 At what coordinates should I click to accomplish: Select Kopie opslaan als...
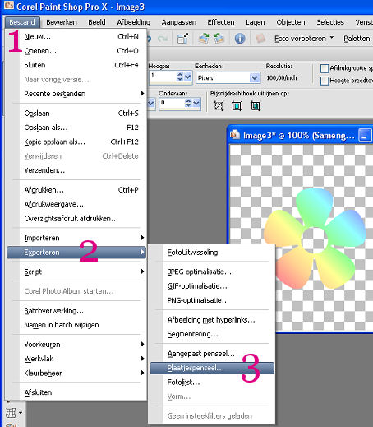point(76,142)
